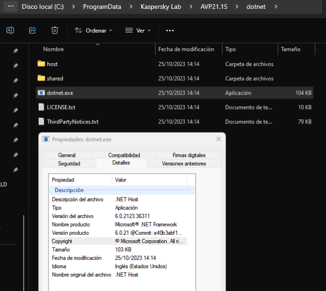This screenshot has height=291, width=326.
Task: Select the host folder name
Action: pyautogui.click(x=52, y=64)
